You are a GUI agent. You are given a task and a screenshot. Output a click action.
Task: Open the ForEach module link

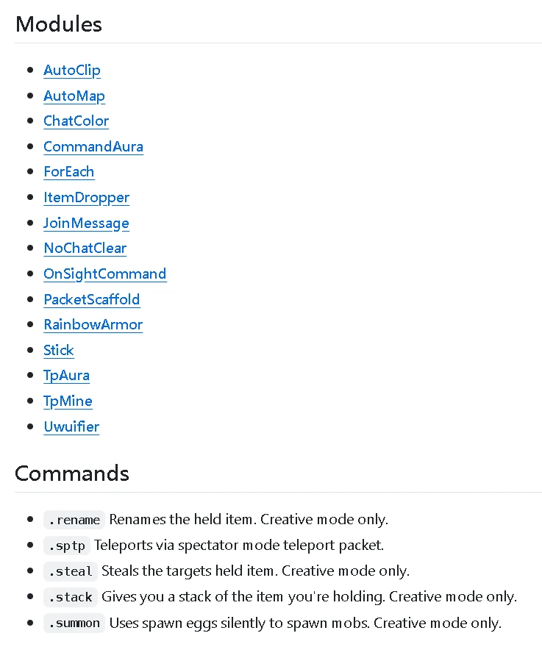tap(69, 171)
